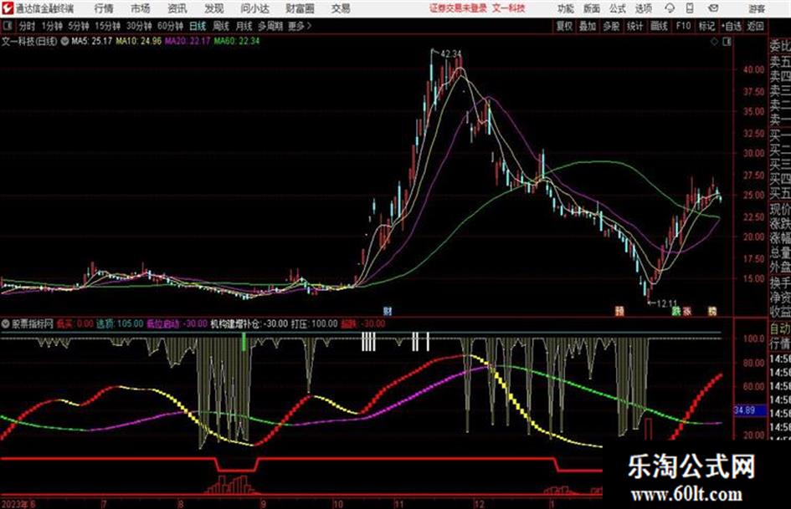Click the 画线 drawing button
The height and width of the screenshot is (509, 791).
coord(659,26)
